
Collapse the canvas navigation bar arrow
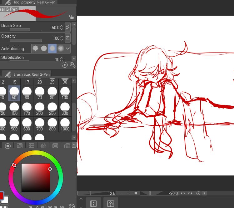coord(204,193)
